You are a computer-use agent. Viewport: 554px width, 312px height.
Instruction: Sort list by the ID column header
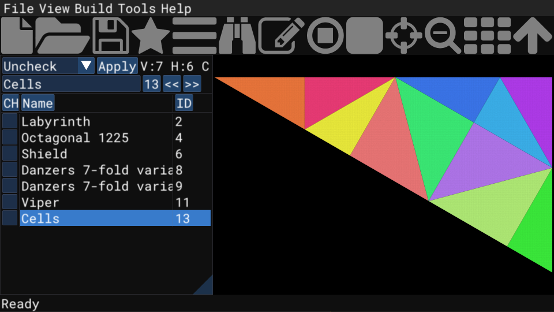(x=184, y=103)
